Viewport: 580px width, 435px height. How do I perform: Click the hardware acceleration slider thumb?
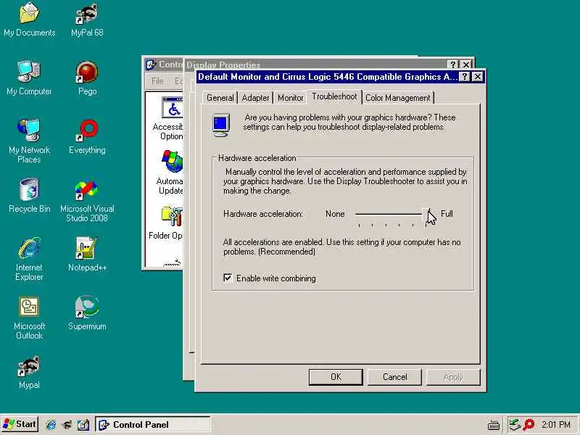coord(427,215)
